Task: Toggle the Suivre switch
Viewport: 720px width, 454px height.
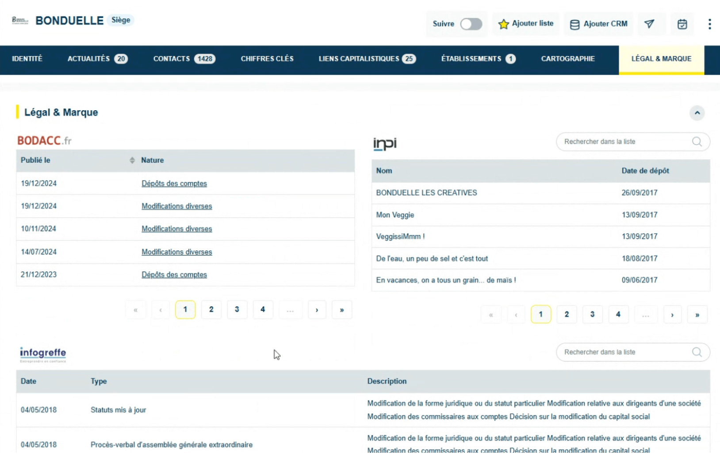Action: 471,24
